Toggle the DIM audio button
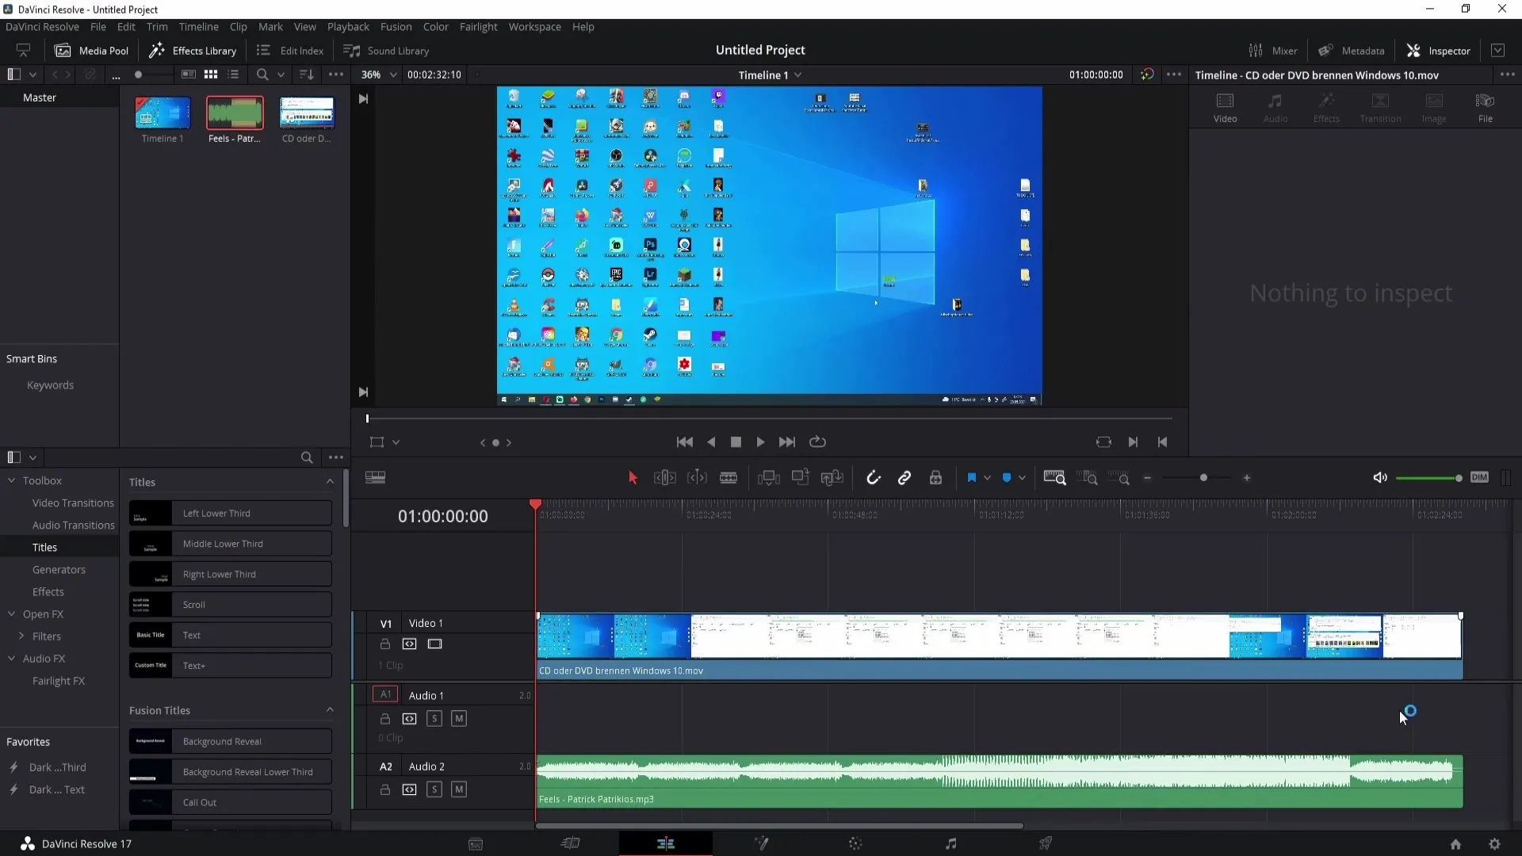The width and height of the screenshot is (1522, 856). pyautogui.click(x=1479, y=477)
